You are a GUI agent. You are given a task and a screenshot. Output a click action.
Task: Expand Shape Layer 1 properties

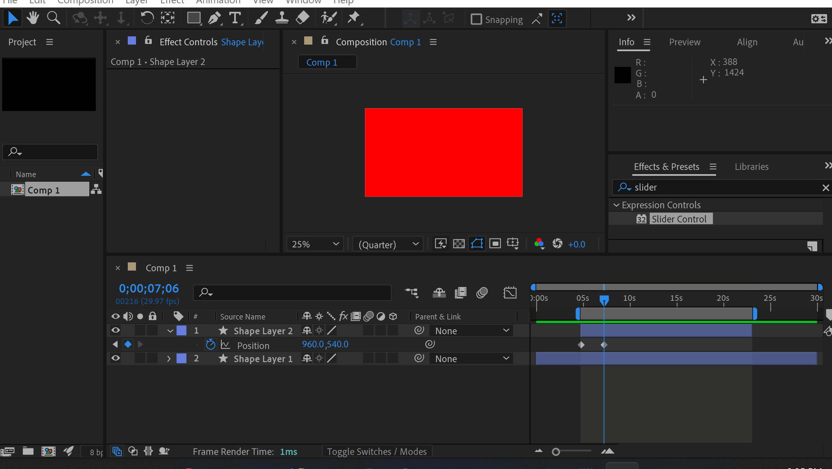[x=169, y=358]
